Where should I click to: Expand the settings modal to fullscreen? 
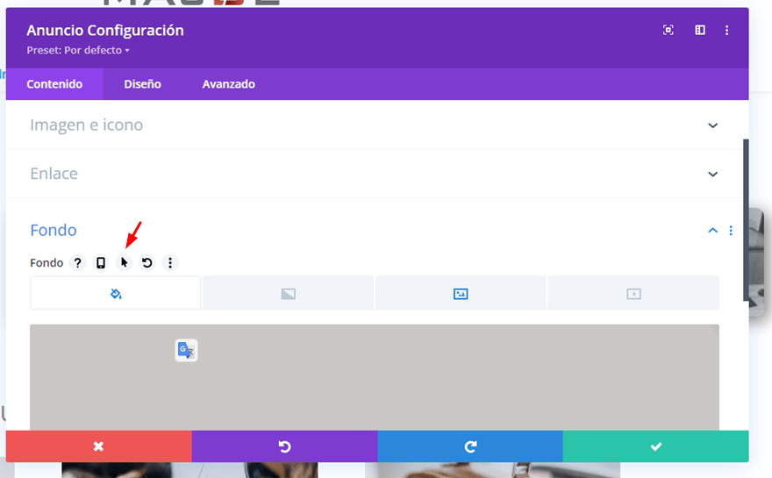click(x=668, y=30)
